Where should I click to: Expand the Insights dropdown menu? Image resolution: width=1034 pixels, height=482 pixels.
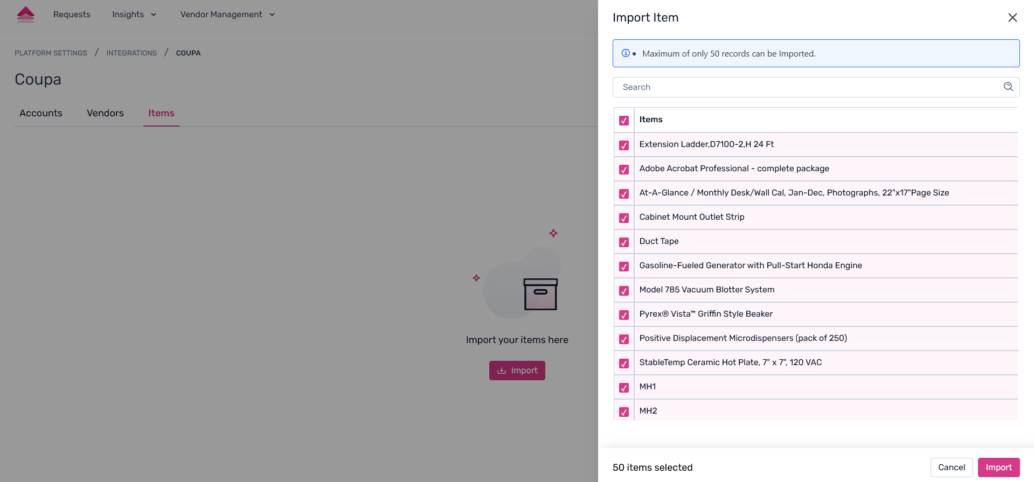(x=134, y=15)
